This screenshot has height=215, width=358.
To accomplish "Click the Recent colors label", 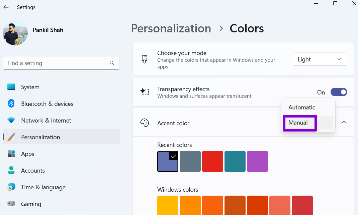I will pyautogui.click(x=174, y=145).
